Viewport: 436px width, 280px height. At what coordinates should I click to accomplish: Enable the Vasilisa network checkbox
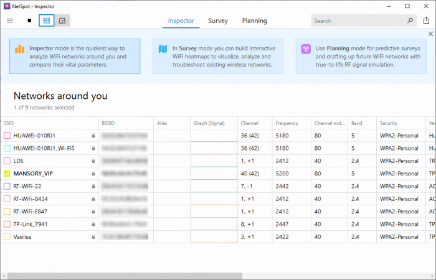(x=7, y=236)
